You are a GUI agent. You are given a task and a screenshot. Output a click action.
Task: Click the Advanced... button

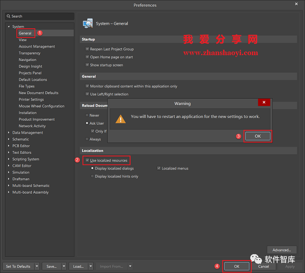pos(282,250)
